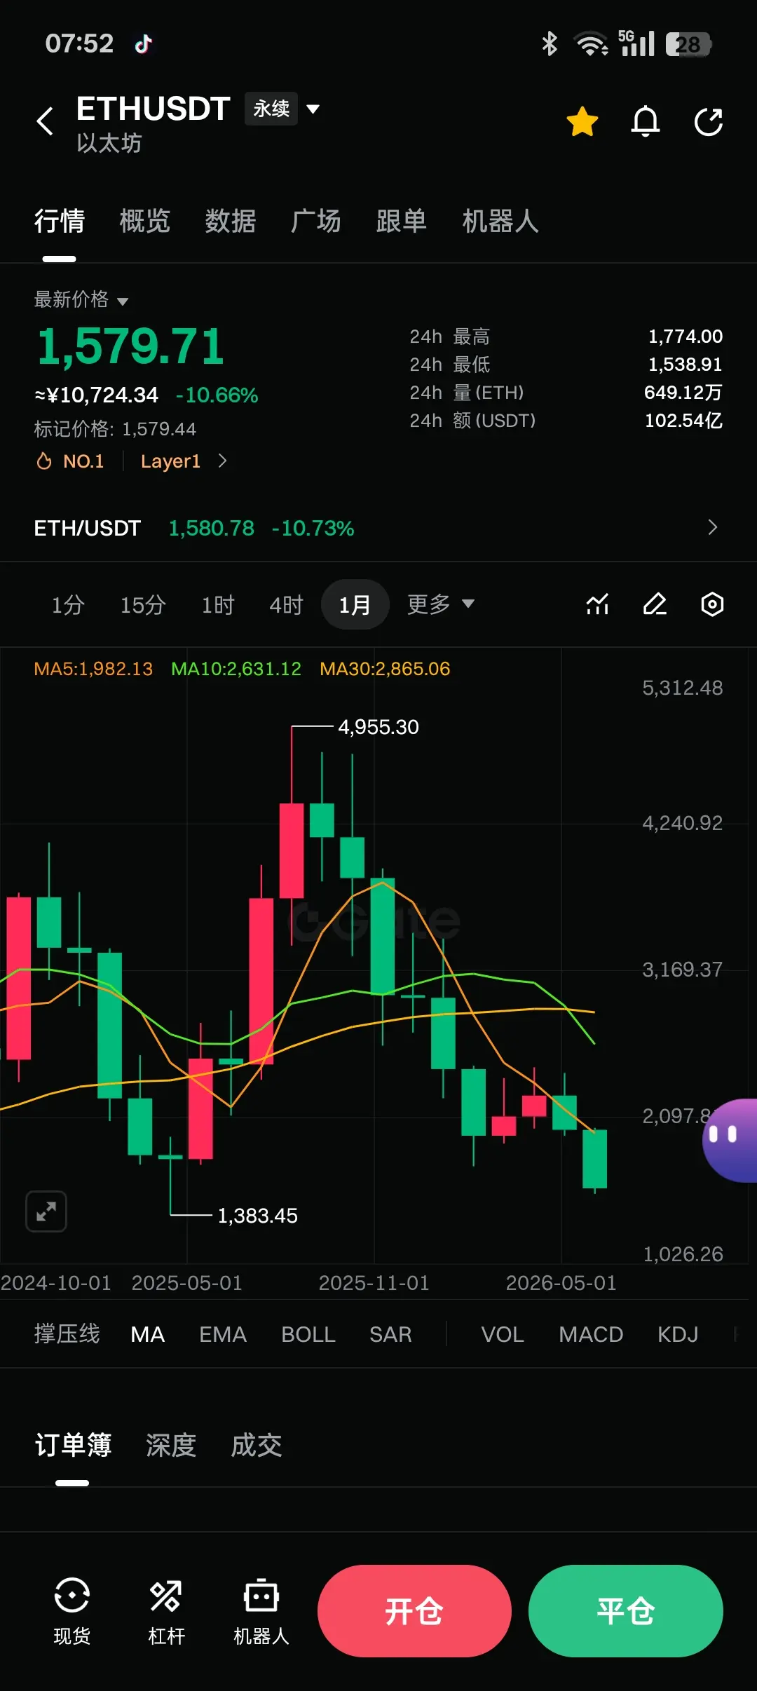Enable the BOLL indicator
The image size is (757, 1691).
pyautogui.click(x=308, y=1334)
